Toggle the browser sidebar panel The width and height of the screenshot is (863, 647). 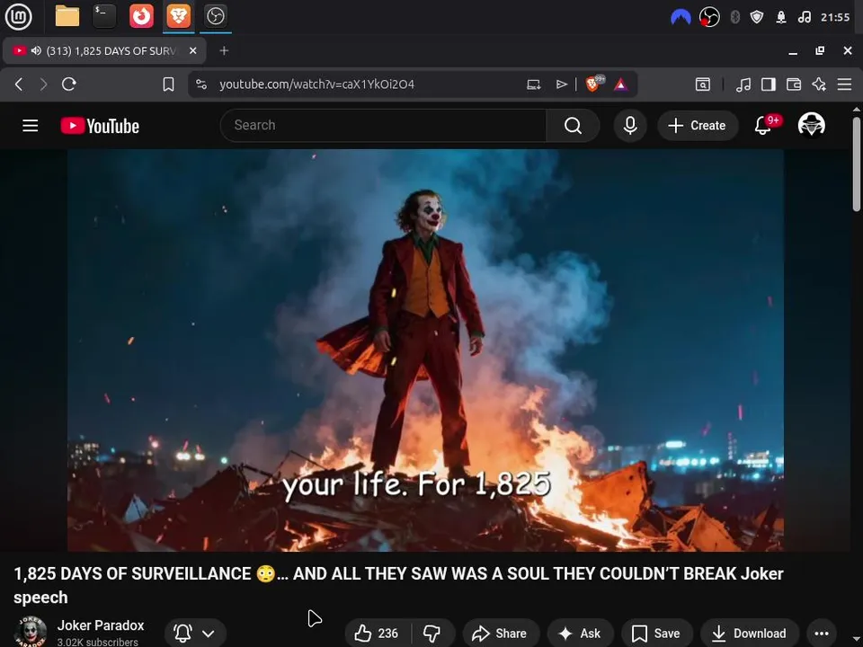[769, 84]
